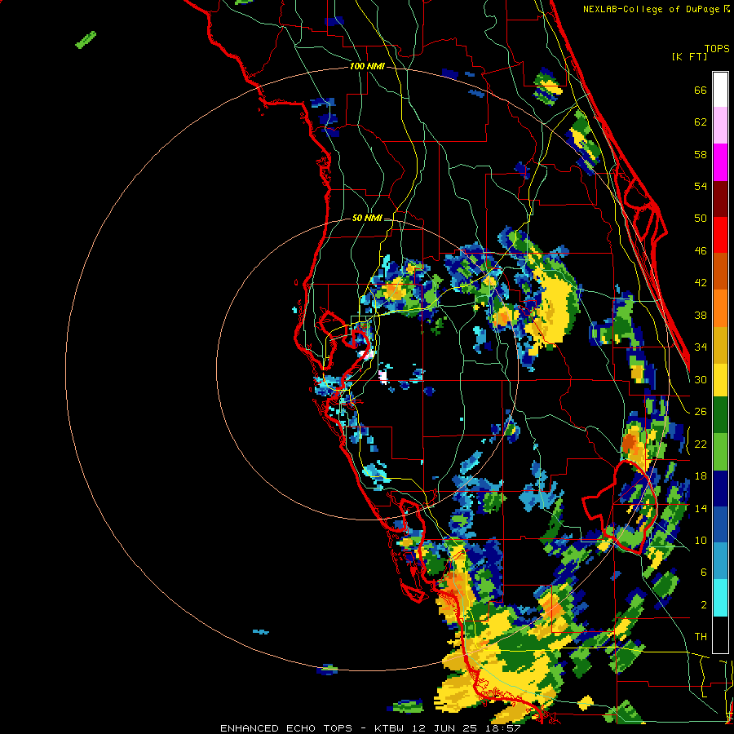
Task: Click the dark red 54 kft legend swatch
Action: (720, 199)
